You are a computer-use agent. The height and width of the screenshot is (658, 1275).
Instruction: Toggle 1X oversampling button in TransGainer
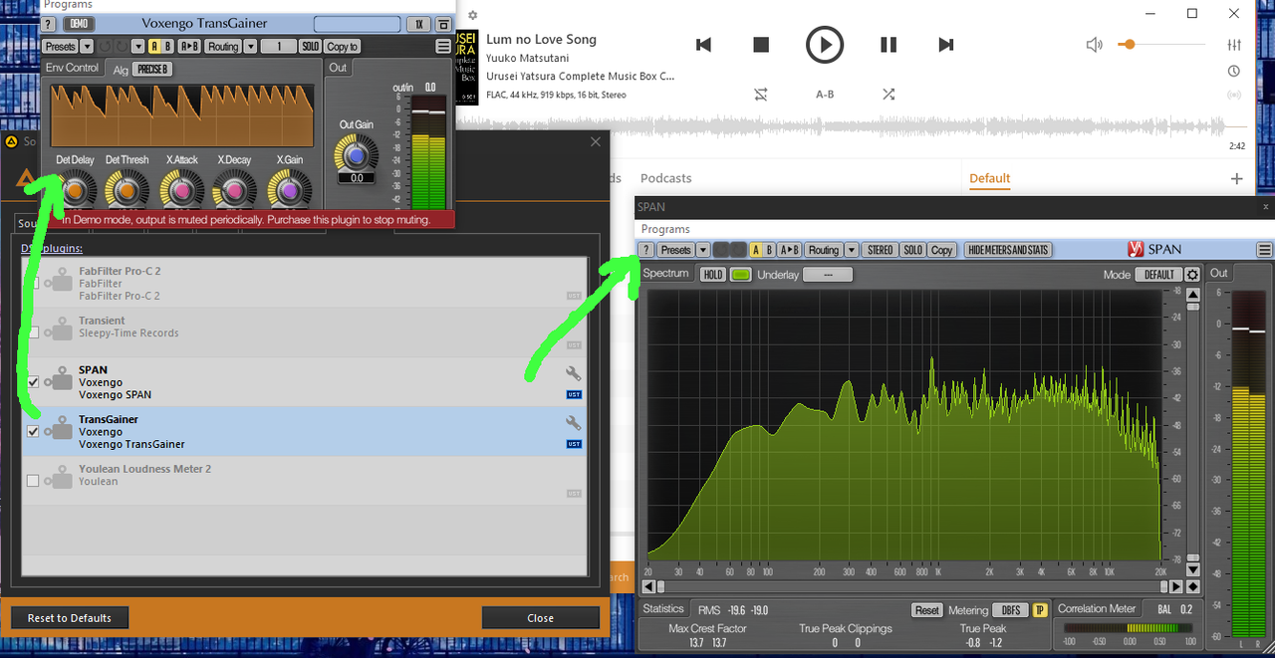point(419,24)
